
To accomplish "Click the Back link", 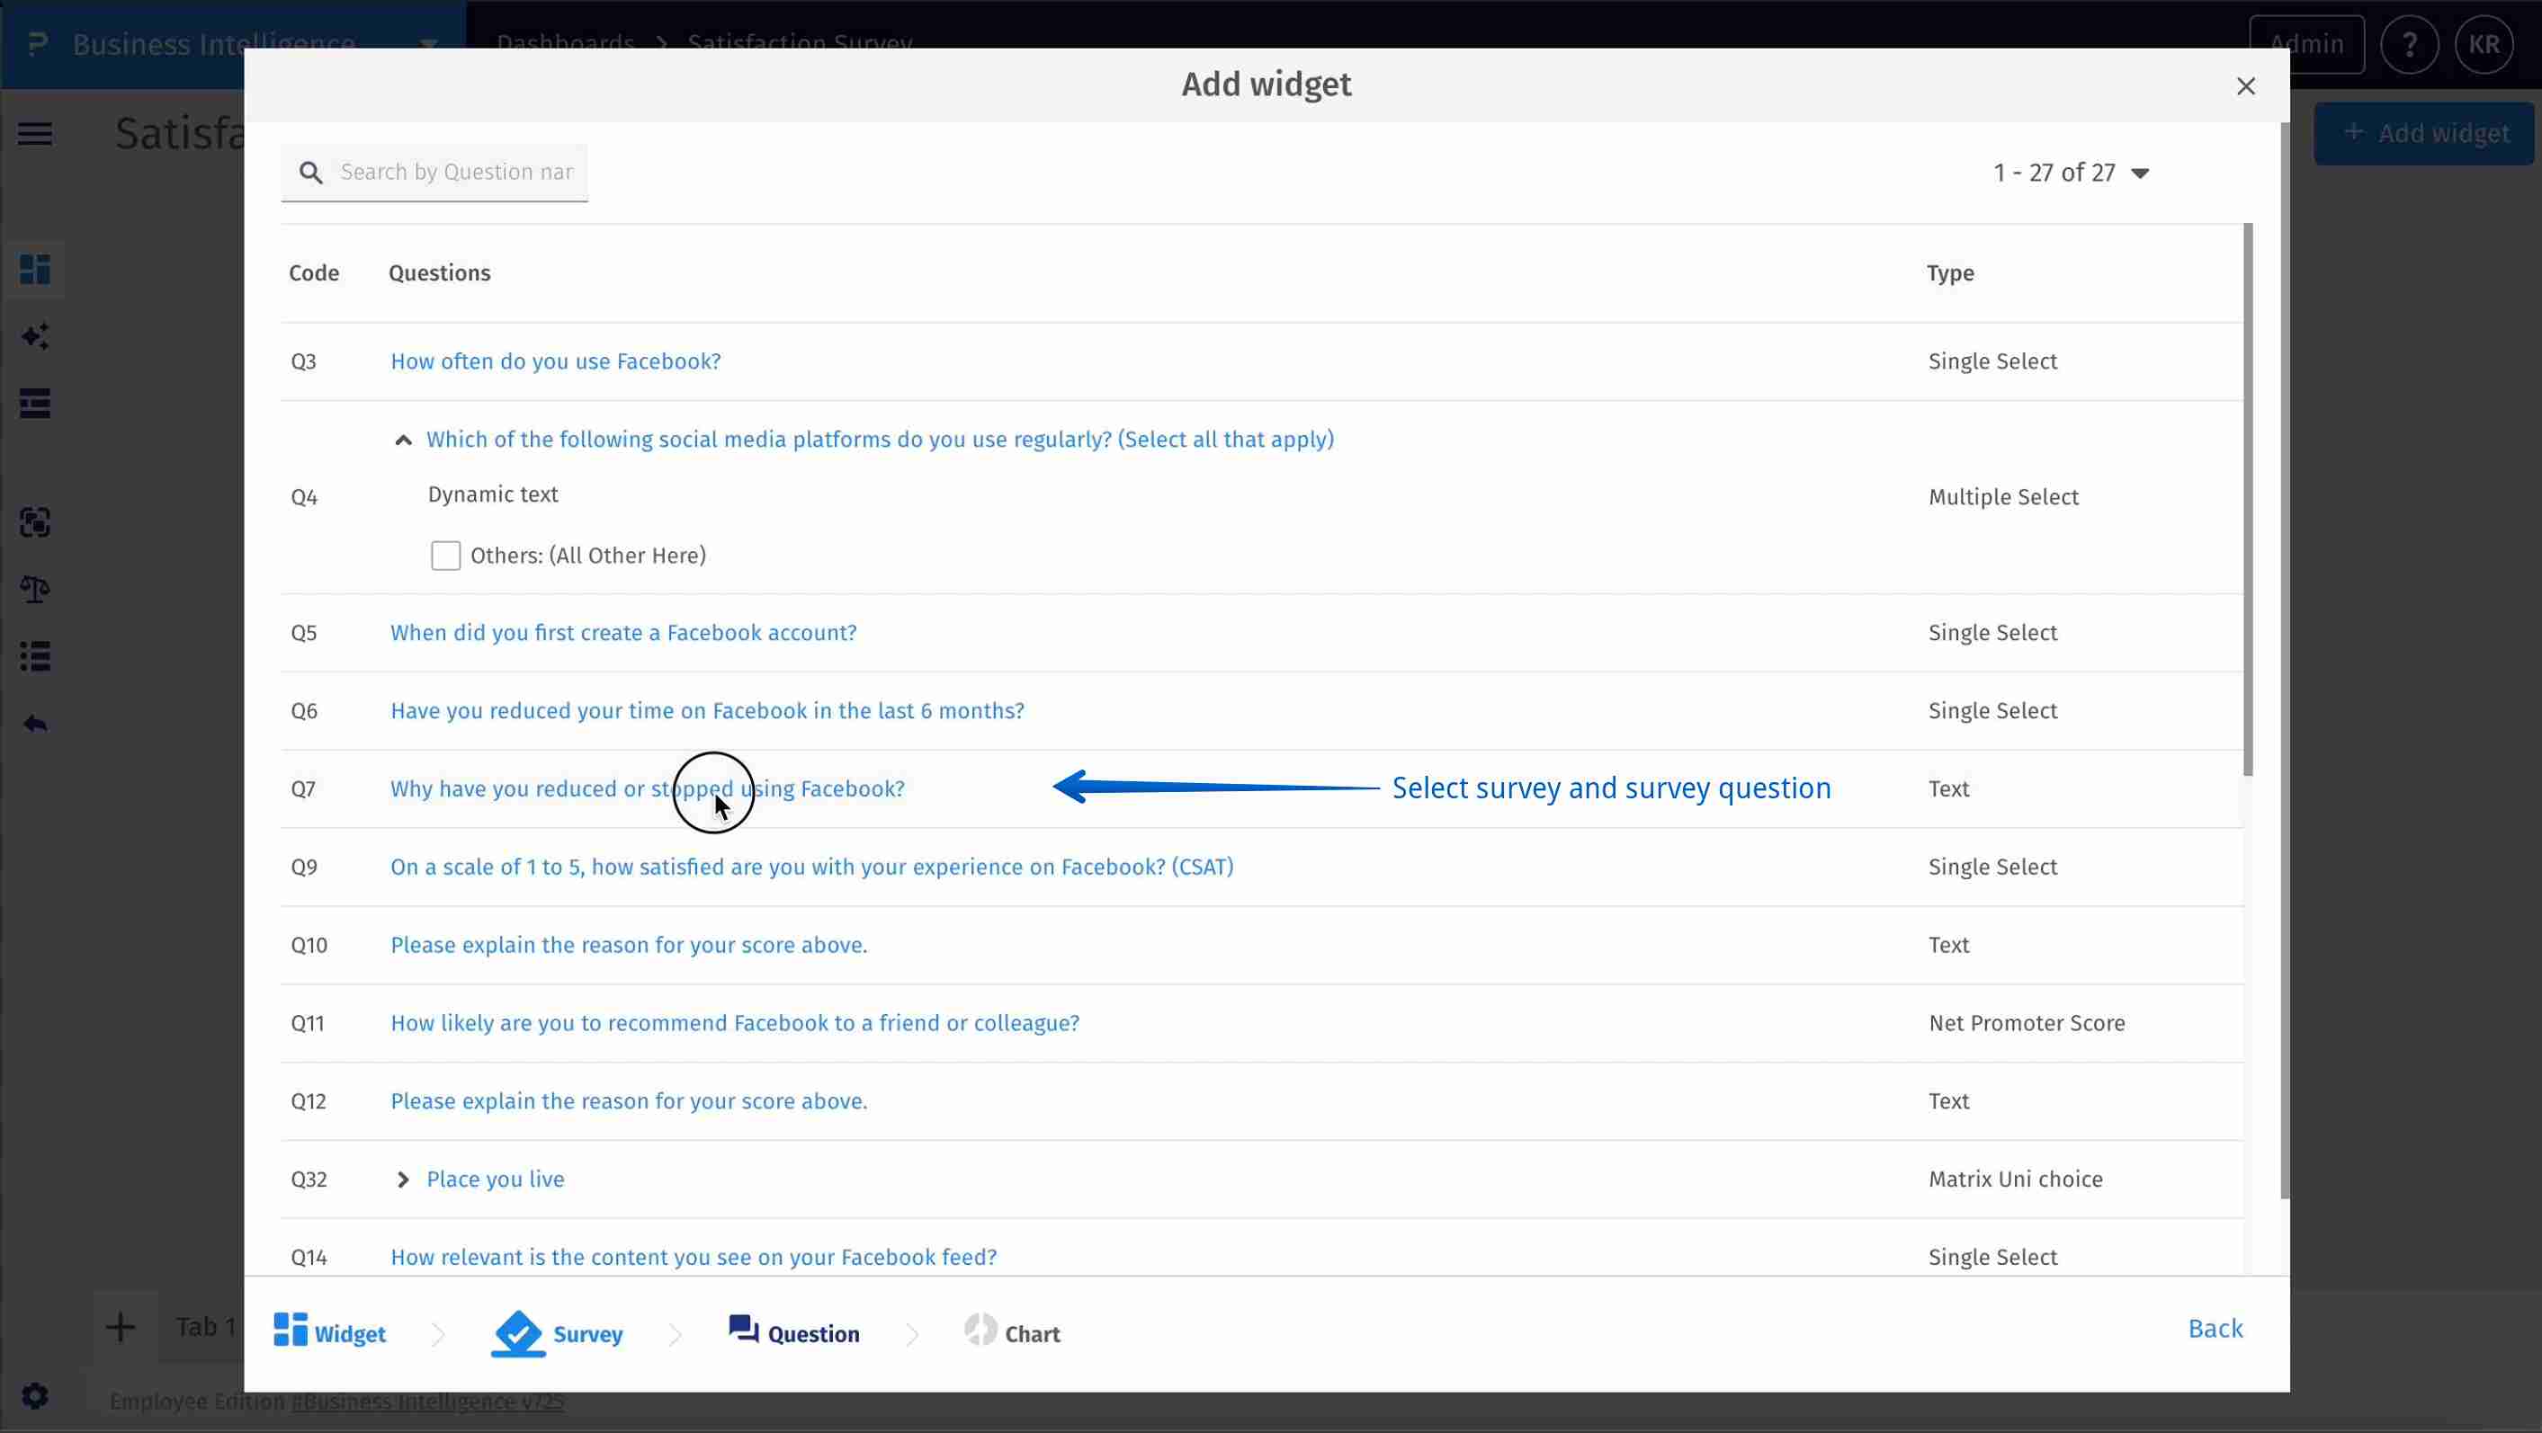I will 2215,1329.
